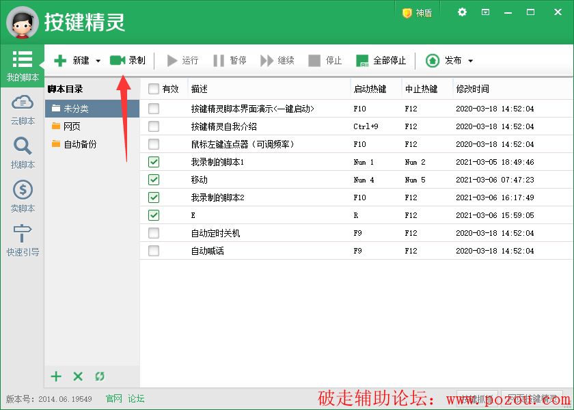Select the 自动喊话 script row
The image size is (574, 410).
[356, 251]
